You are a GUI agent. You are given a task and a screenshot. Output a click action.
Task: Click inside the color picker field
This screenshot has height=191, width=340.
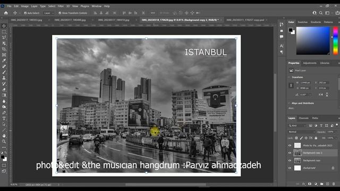point(313,41)
